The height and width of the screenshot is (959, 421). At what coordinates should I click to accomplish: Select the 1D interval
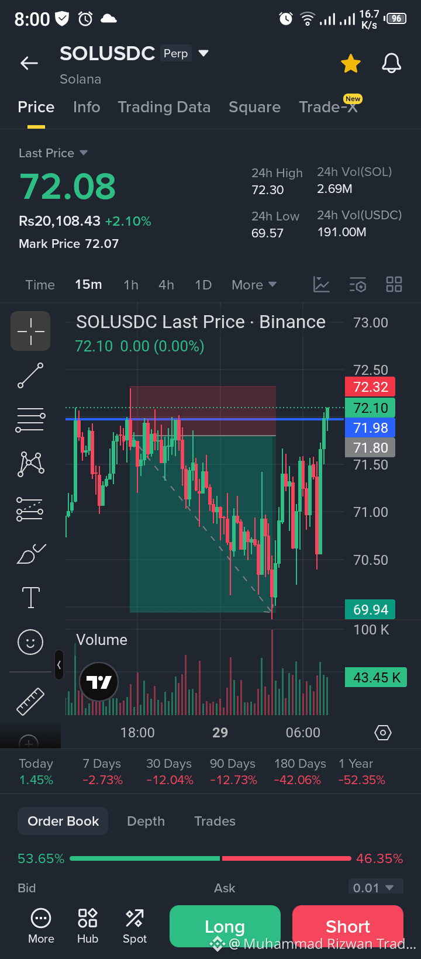point(203,285)
